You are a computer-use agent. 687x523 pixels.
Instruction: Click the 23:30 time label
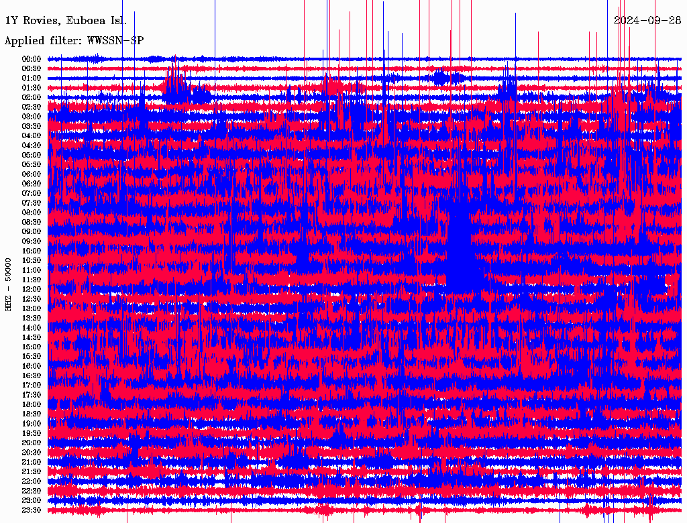32,510
